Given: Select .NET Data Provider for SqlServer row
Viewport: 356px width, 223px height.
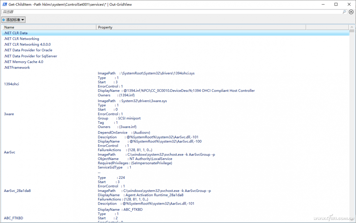Looking at the screenshot, I should (x=30, y=56).
